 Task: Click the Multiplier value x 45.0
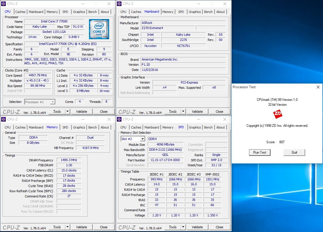pos(38,80)
